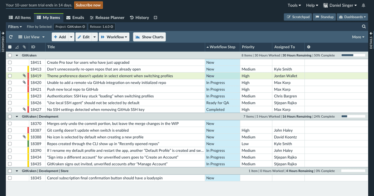This screenshot has height=196, width=374.
Task: Click the add new tab plus icon
Action: coord(156,18)
